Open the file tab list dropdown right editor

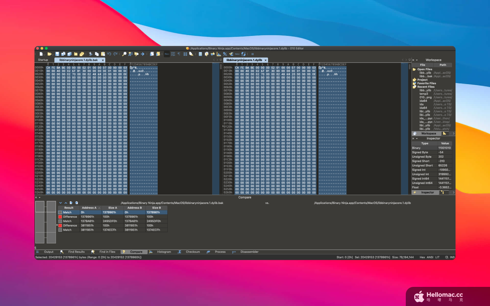[409, 60]
